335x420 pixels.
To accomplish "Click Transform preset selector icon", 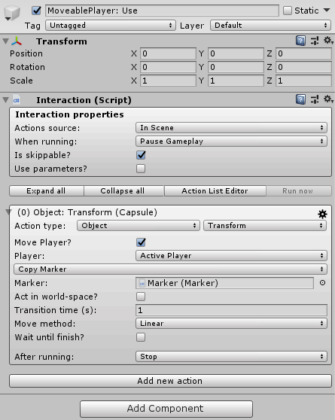I will coord(315,41).
